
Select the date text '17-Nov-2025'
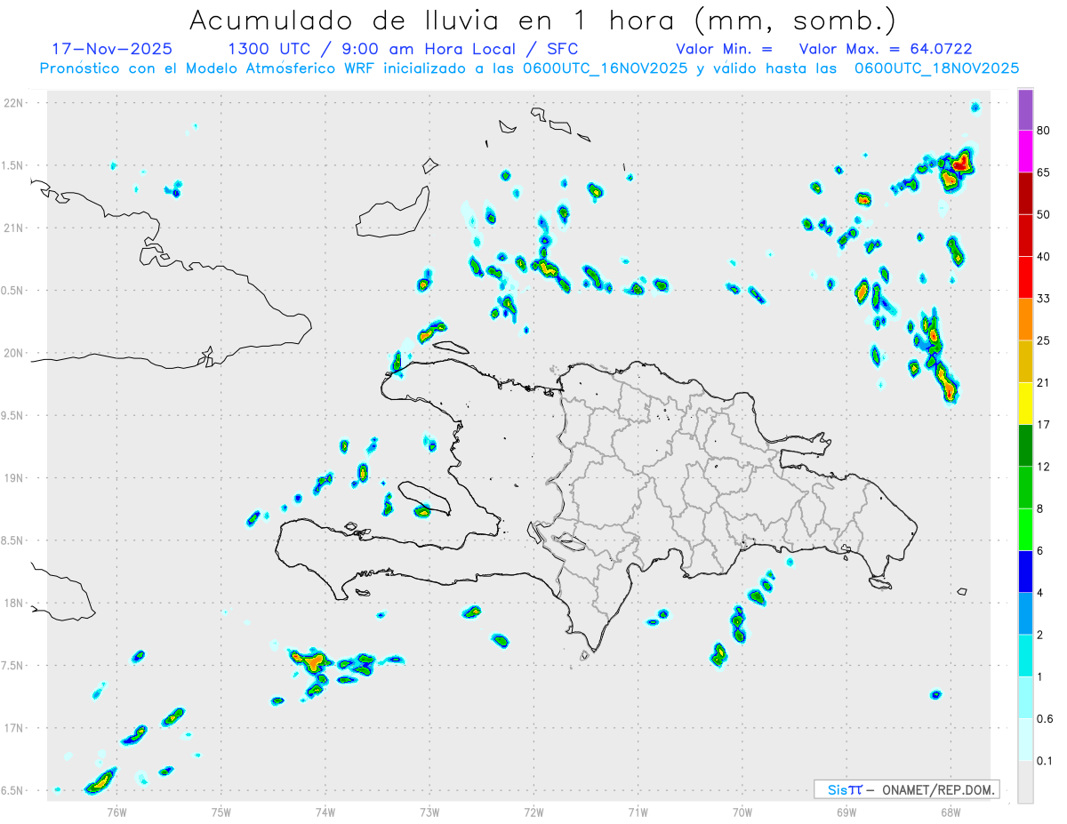(112, 49)
